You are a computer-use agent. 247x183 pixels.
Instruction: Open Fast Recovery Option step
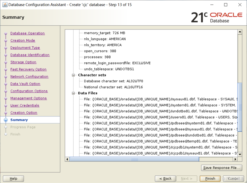point(28,69)
